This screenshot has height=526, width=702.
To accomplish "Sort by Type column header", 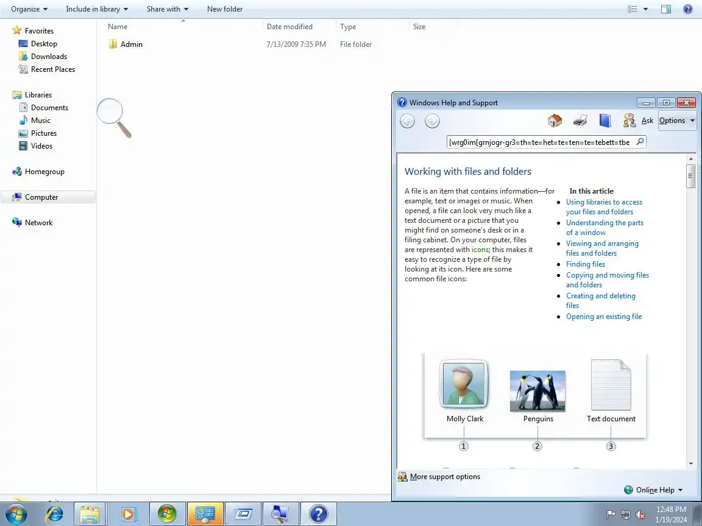I will pos(348,26).
